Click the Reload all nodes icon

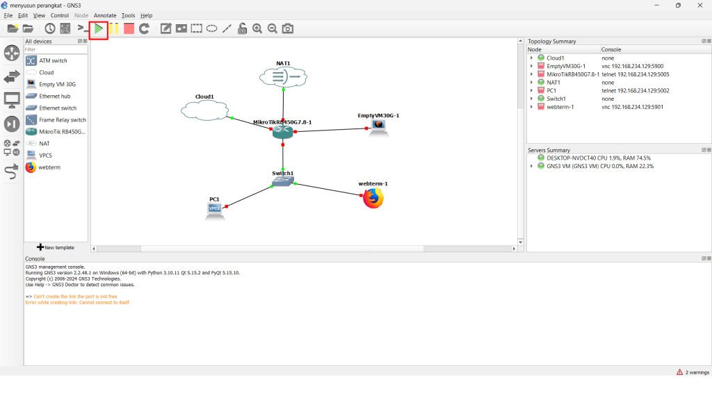pyautogui.click(x=144, y=28)
